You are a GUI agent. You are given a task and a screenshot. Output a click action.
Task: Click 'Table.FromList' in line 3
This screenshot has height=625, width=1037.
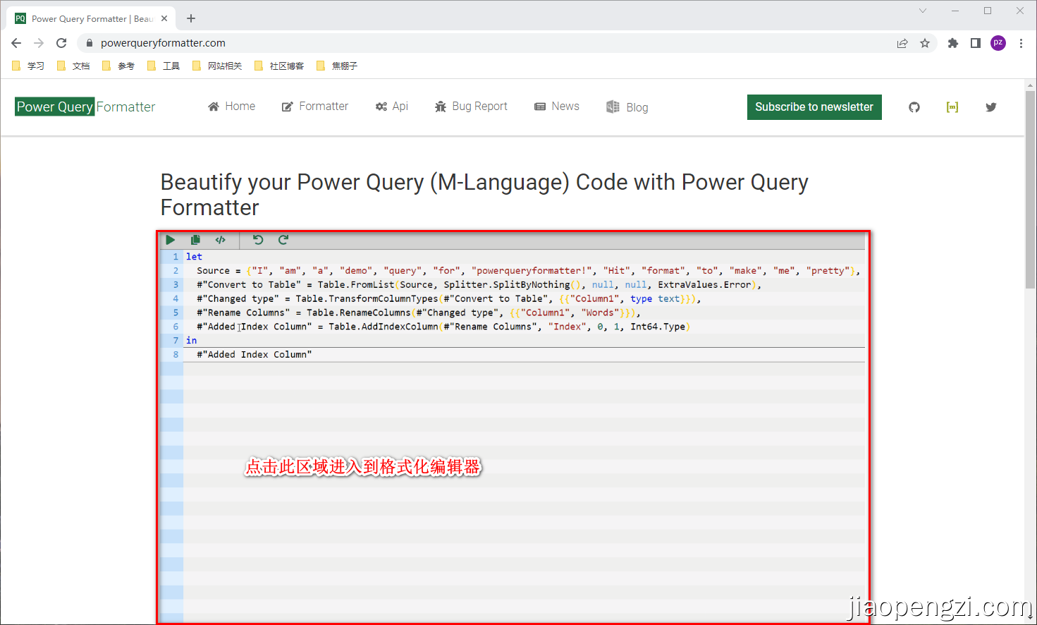(356, 285)
